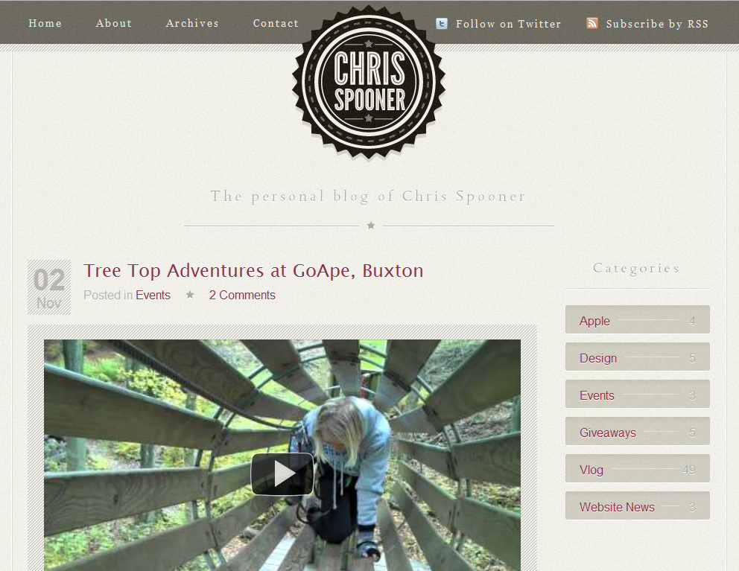This screenshot has height=571, width=739.
Task: Select the Giveaways category
Action: (638, 431)
